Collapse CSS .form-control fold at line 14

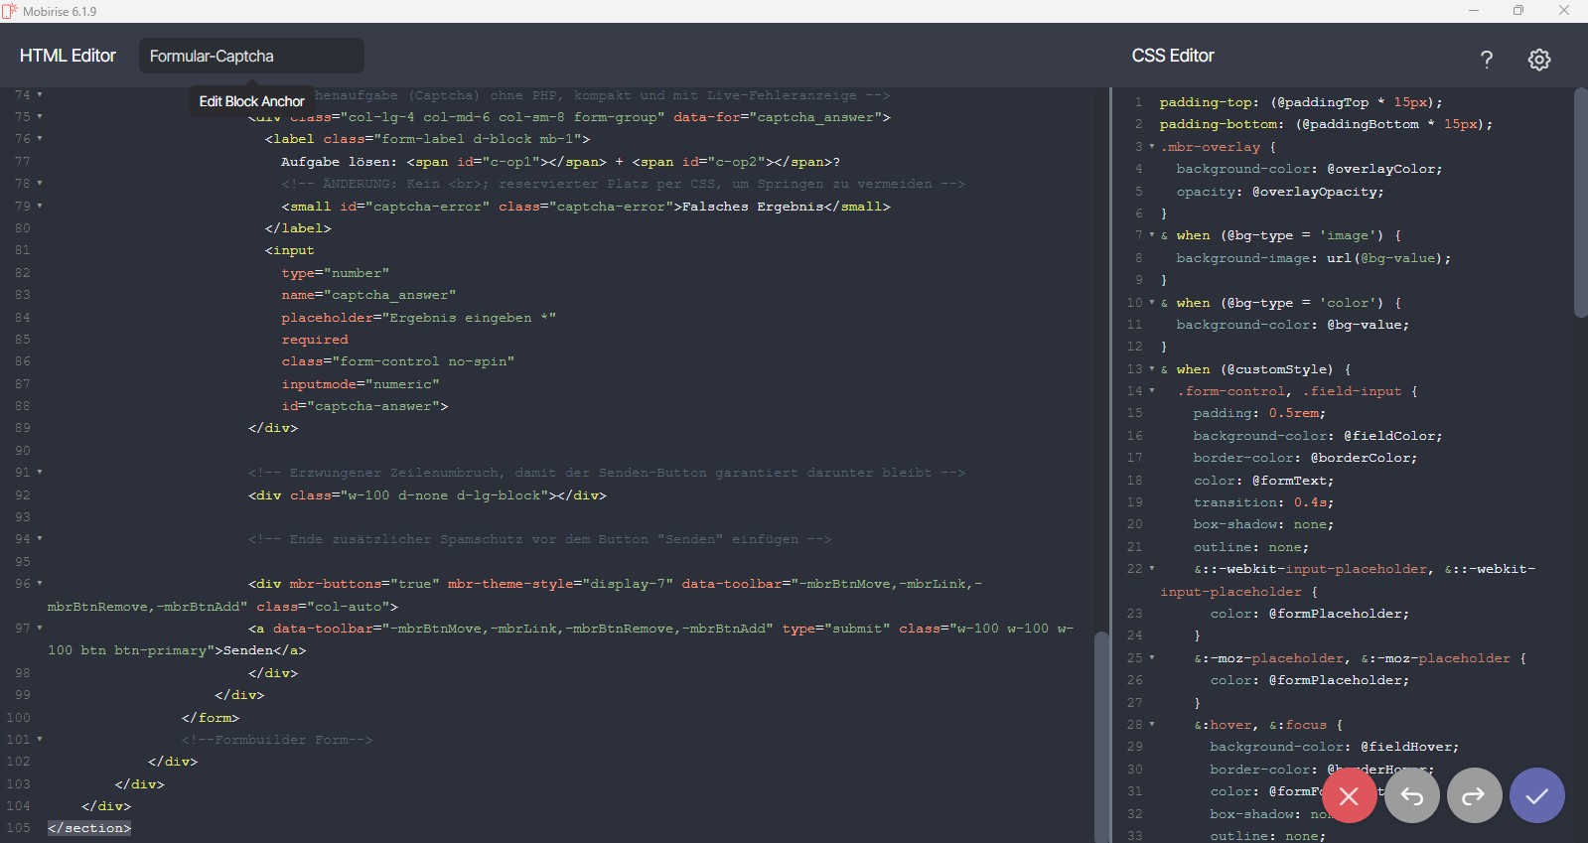tap(1152, 390)
